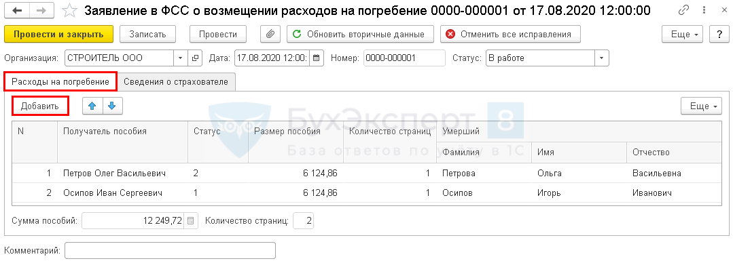Switch to Расходы на погребение tab
Viewport: 733px width, 261px height.
click(x=60, y=82)
